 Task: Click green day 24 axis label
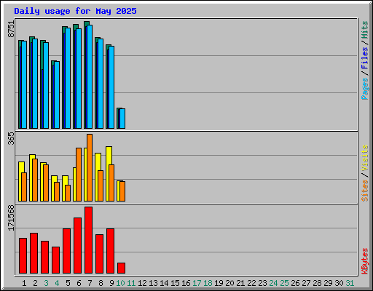click(273, 283)
